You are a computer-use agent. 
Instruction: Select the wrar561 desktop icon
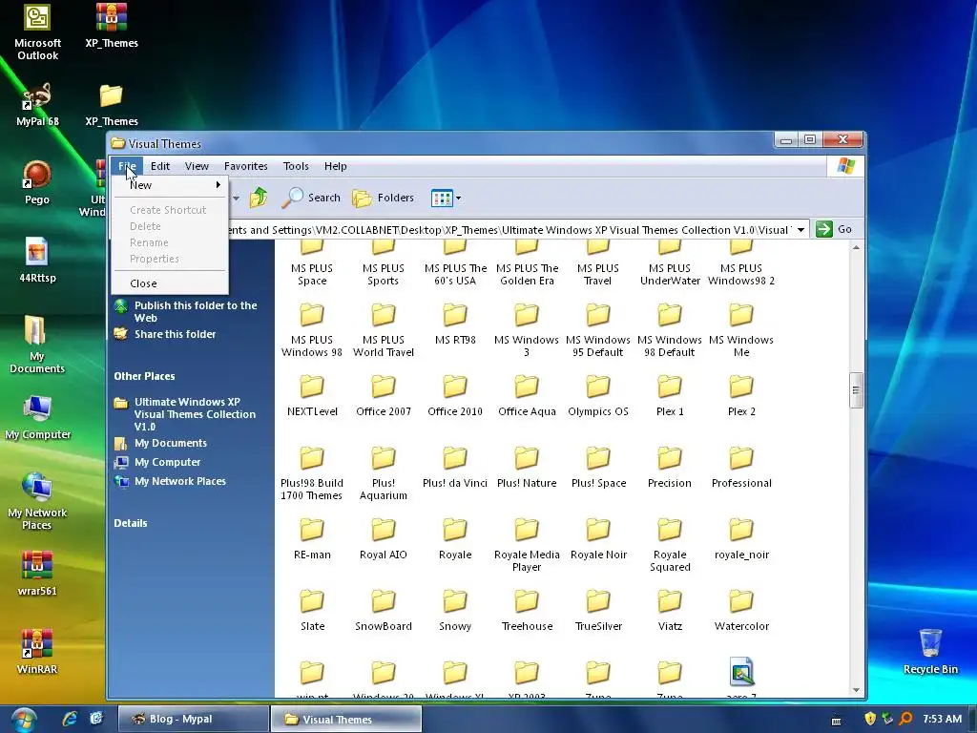pos(37,574)
